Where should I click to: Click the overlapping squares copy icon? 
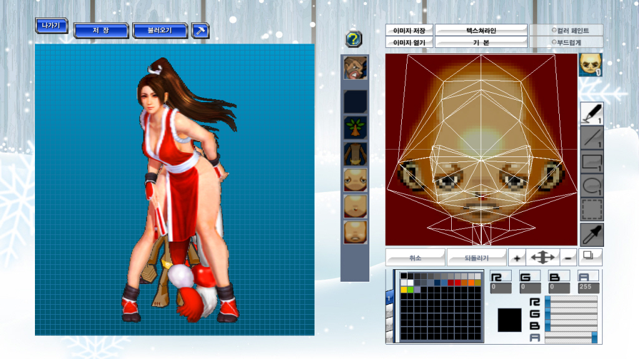pyautogui.click(x=589, y=256)
